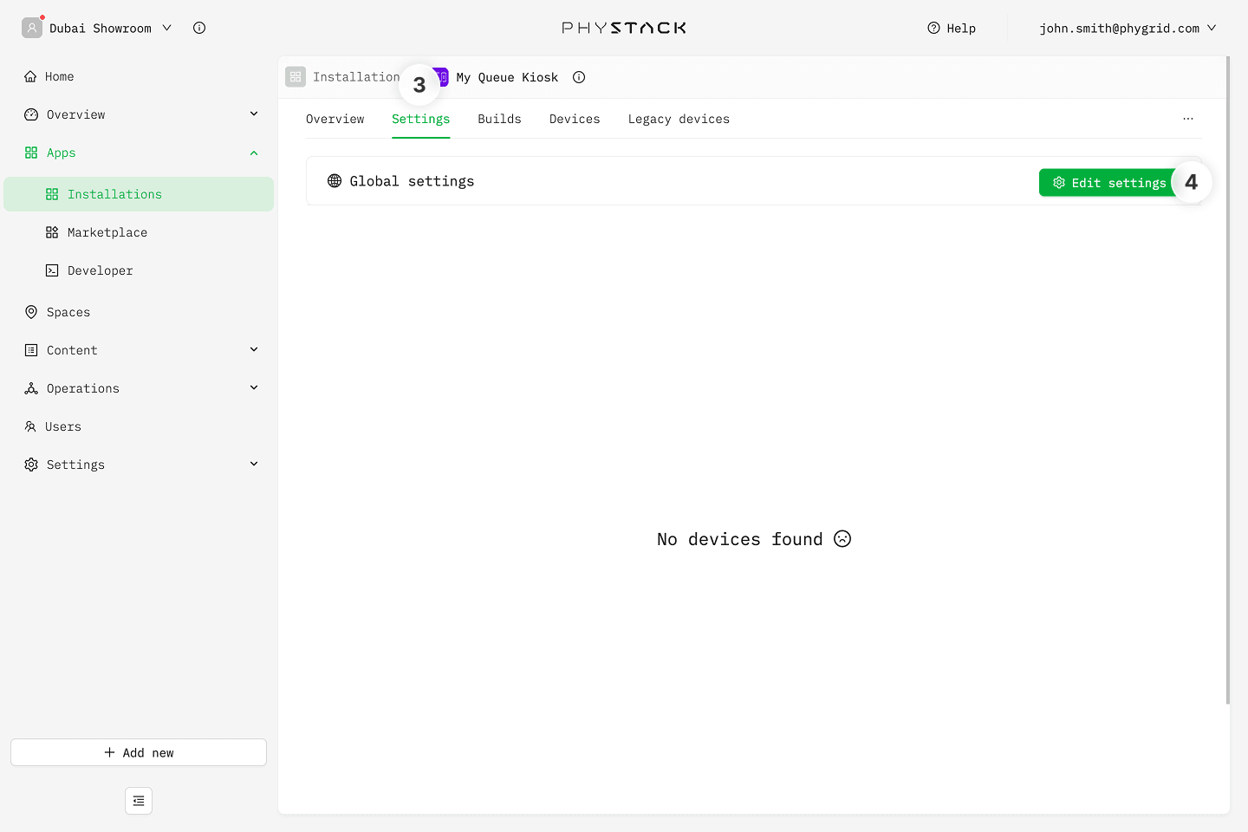Viewport: 1248px width, 832px height.
Task: Expand the Content sidebar section
Action: coord(254,350)
